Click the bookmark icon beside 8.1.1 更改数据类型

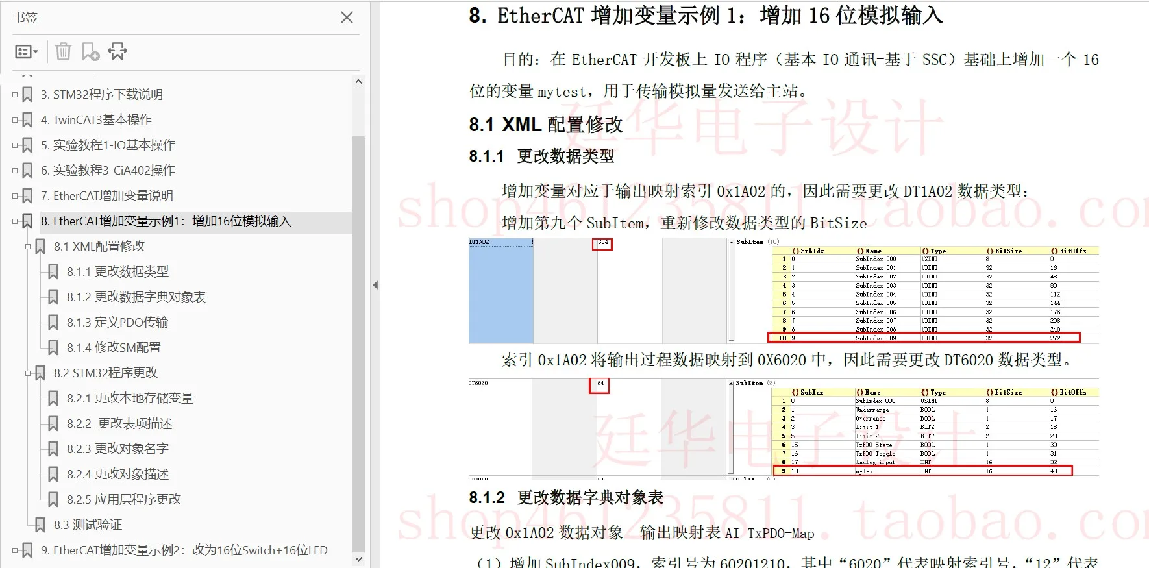(53, 272)
